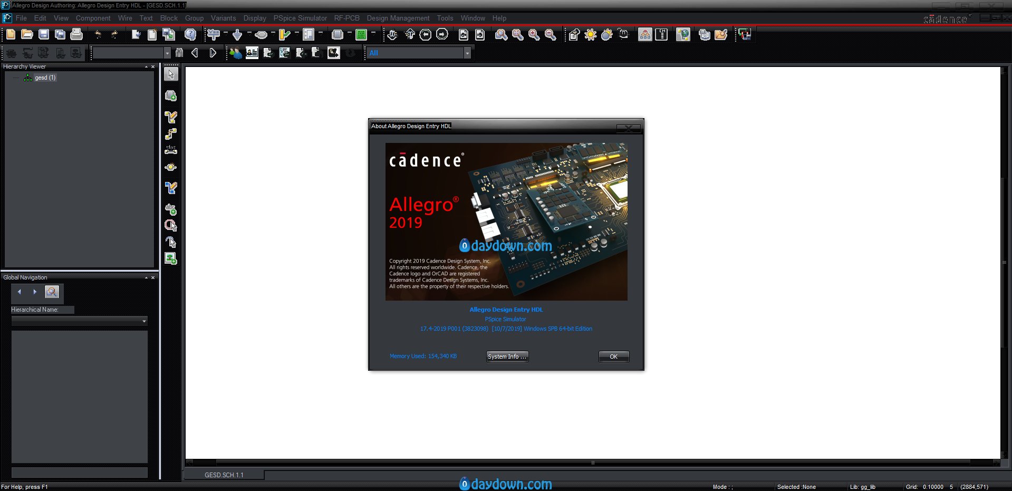This screenshot has height=491, width=1012.
Task: Open the Variants menu
Action: (224, 18)
